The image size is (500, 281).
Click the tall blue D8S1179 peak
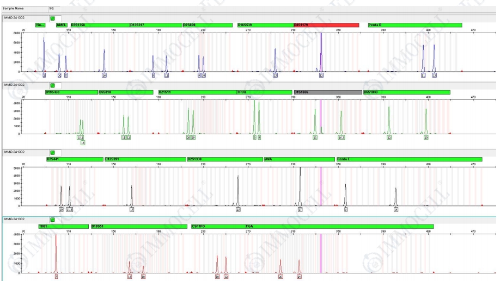coord(321,53)
